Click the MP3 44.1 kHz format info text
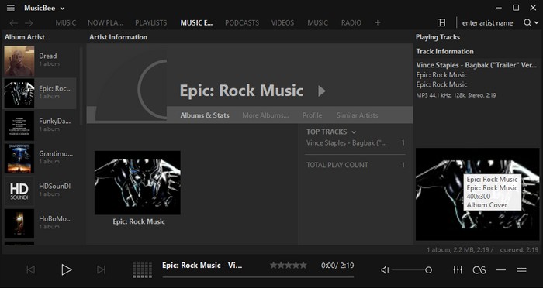This screenshot has height=288, width=543. [x=456, y=95]
